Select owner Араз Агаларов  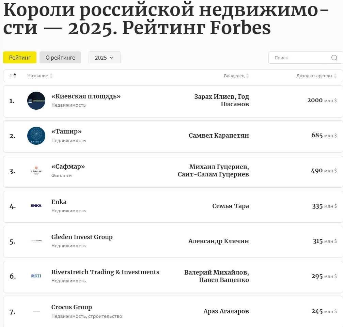click(226, 311)
